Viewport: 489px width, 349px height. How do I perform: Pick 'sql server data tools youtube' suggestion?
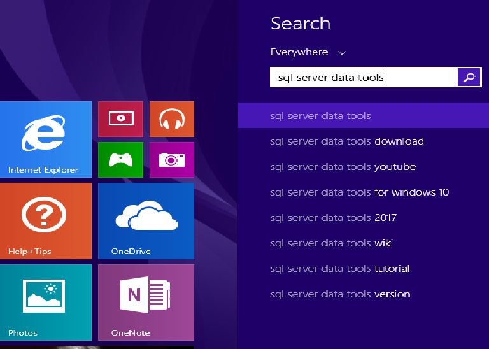pyautogui.click(x=364, y=167)
